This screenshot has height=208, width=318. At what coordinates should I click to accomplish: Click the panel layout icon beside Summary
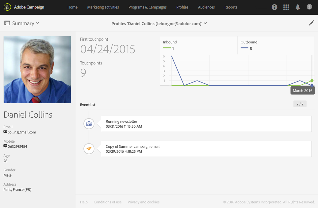7,23
